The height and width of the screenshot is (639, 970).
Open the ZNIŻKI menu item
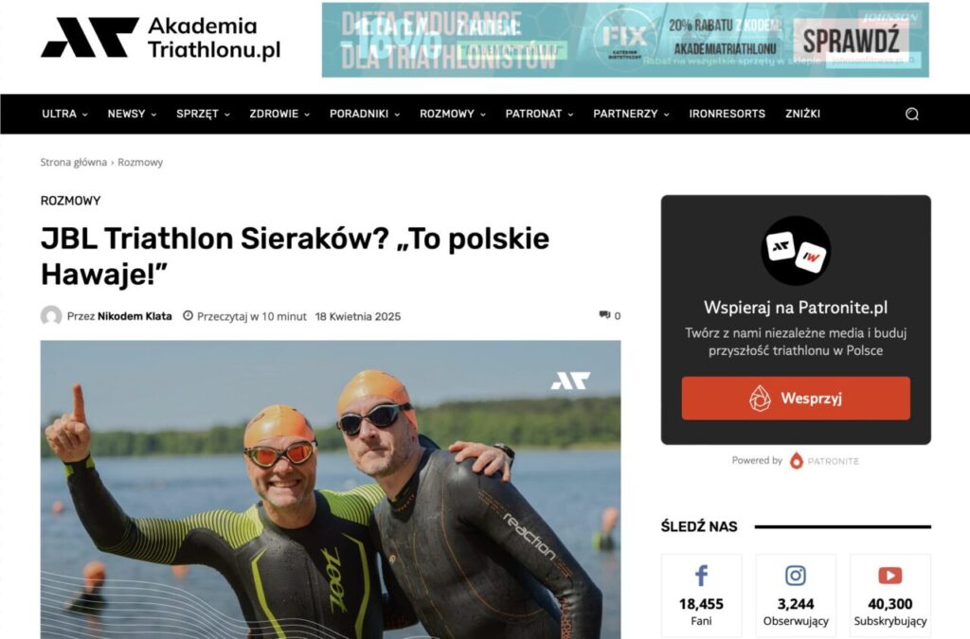(x=802, y=114)
